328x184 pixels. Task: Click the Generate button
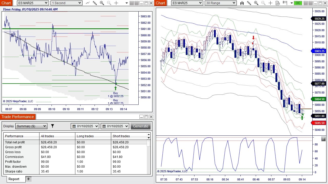[x=141, y=126]
